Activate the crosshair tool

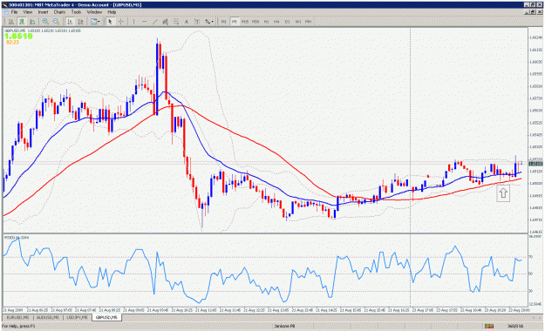coord(121,22)
